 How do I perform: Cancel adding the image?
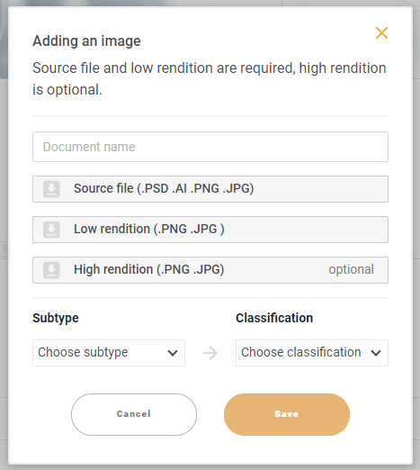point(134,414)
